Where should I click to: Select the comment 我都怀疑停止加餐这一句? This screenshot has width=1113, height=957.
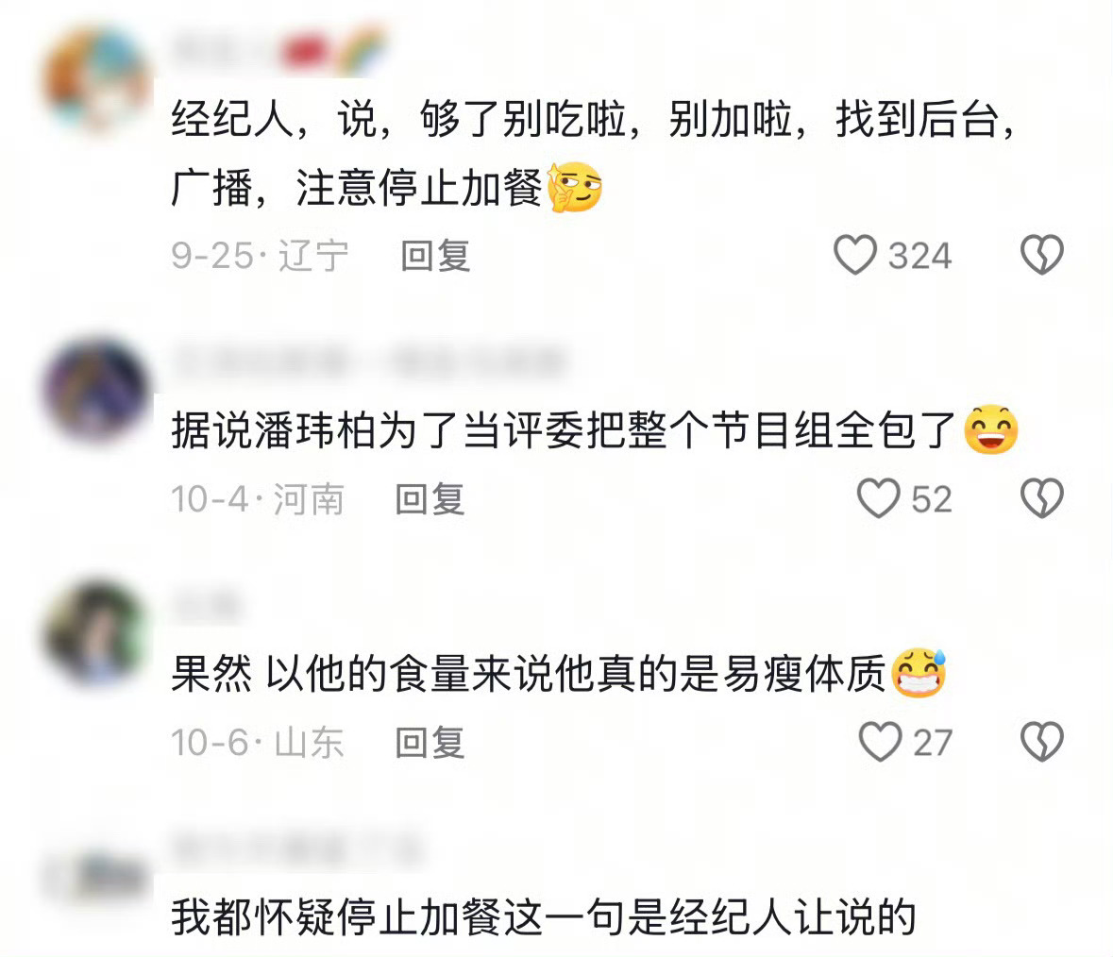(543, 917)
